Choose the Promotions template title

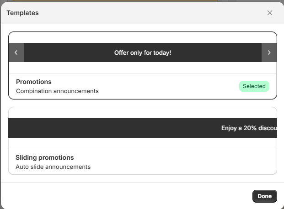[34, 82]
